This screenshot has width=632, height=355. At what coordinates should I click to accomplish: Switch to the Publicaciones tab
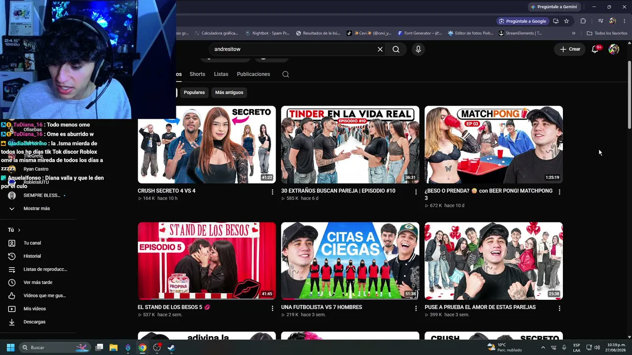pyautogui.click(x=253, y=74)
